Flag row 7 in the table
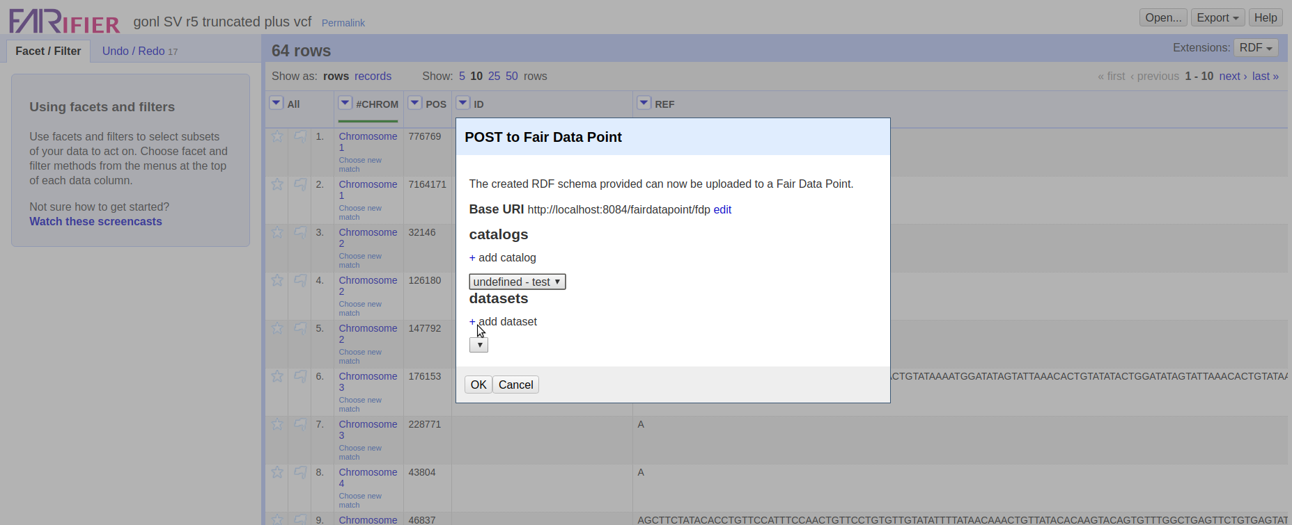The width and height of the screenshot is (1292, 525). click(x=300, y=424)
